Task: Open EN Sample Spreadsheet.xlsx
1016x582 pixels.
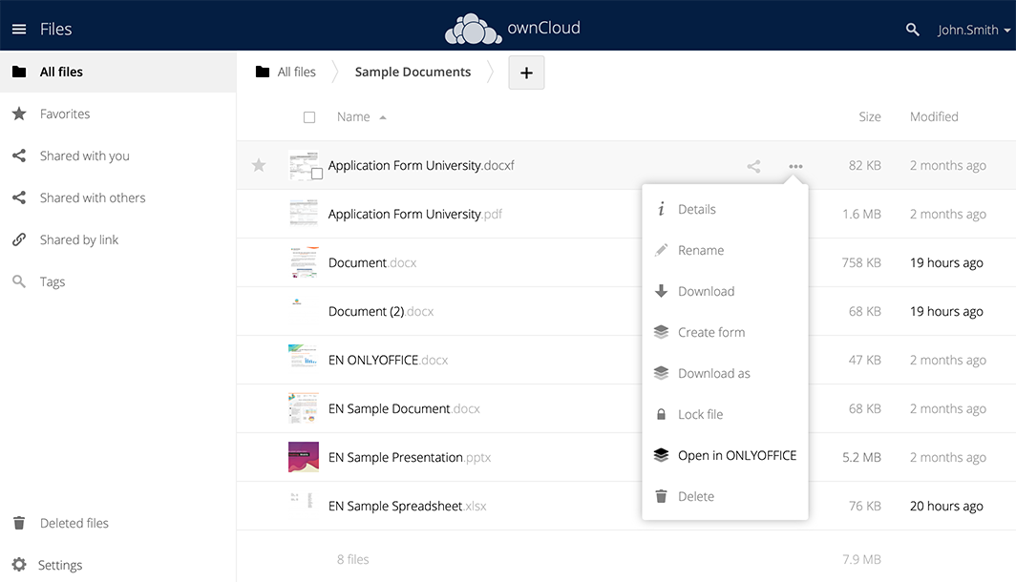Action: click(407, 506)
